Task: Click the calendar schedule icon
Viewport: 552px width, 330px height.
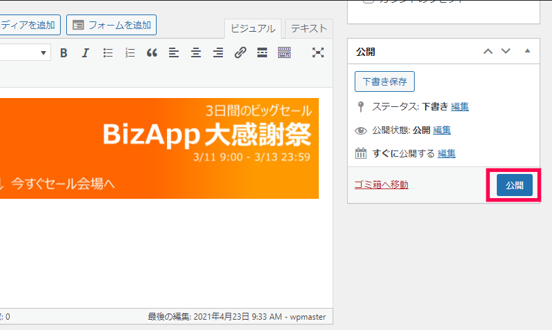Action: point(360,153)
